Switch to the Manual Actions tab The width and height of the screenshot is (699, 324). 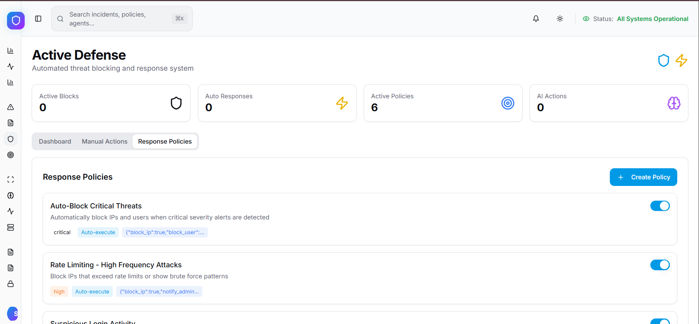(105, 141)
